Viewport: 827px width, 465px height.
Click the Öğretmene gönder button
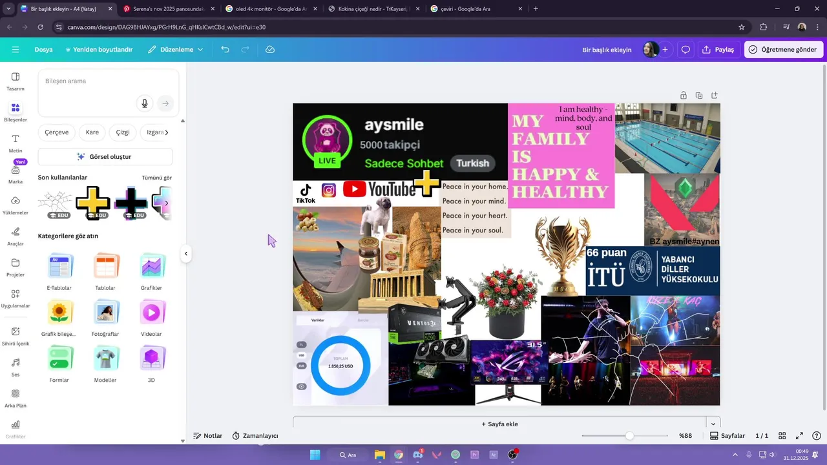[783, 50]
